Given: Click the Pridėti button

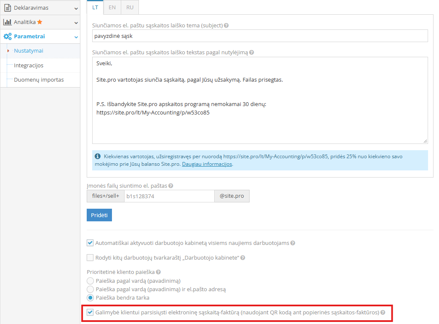Looking at the screenshot, I should pyautogui.click(x=99, y=215).
